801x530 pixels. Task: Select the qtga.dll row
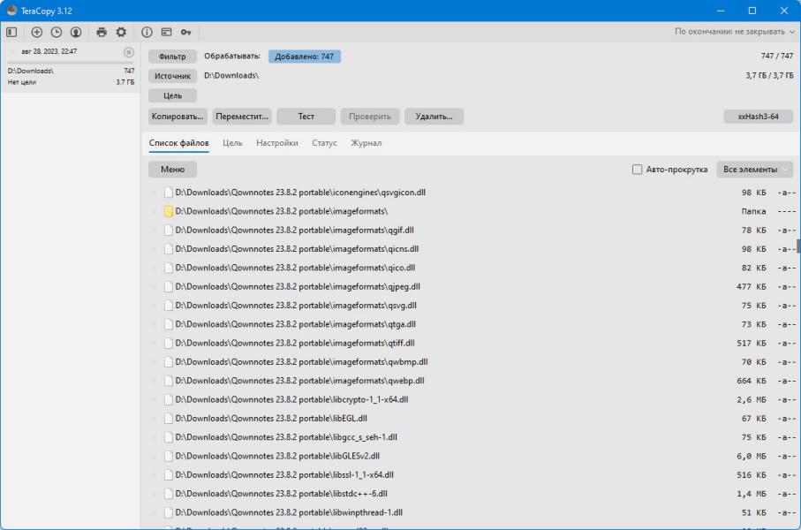pyautogui.click(x=472, y=324)
